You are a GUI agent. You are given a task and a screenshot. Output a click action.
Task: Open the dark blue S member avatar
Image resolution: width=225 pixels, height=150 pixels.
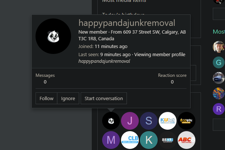[x=149, y=121]
